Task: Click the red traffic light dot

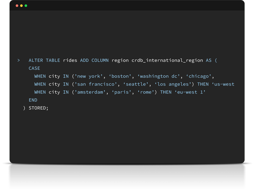Action: 17,6
